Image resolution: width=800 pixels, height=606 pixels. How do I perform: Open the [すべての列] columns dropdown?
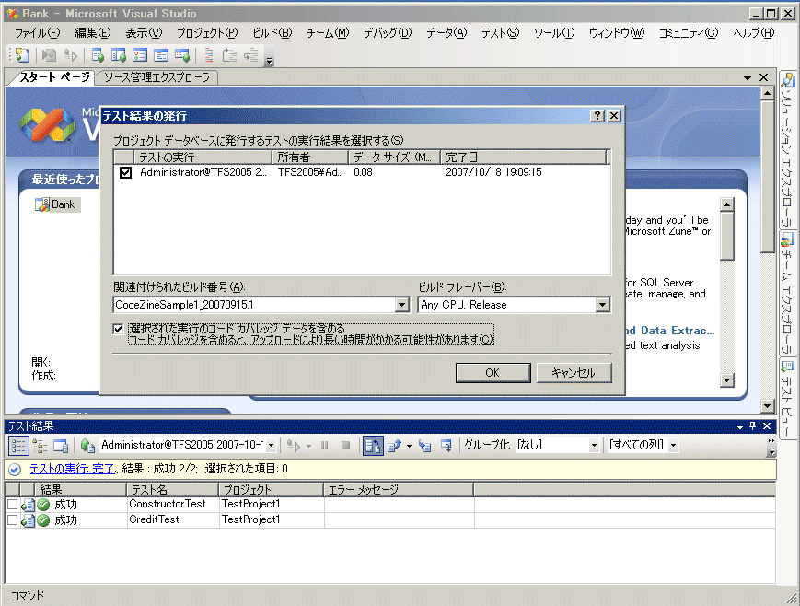674,446
